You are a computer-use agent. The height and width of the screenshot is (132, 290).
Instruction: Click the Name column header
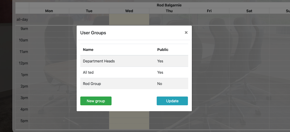pos(88,50)
